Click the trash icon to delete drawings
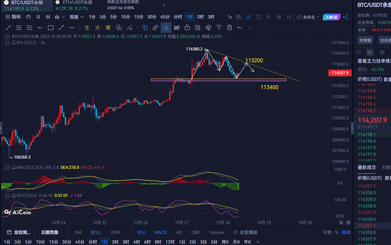This screenshot has height=245, width=391. [x=230, y=28]
